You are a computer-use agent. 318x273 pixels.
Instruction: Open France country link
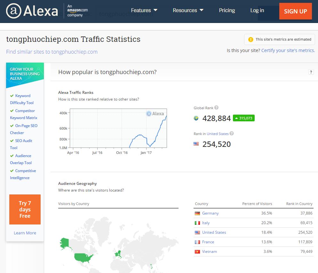(x=208, y=242)
